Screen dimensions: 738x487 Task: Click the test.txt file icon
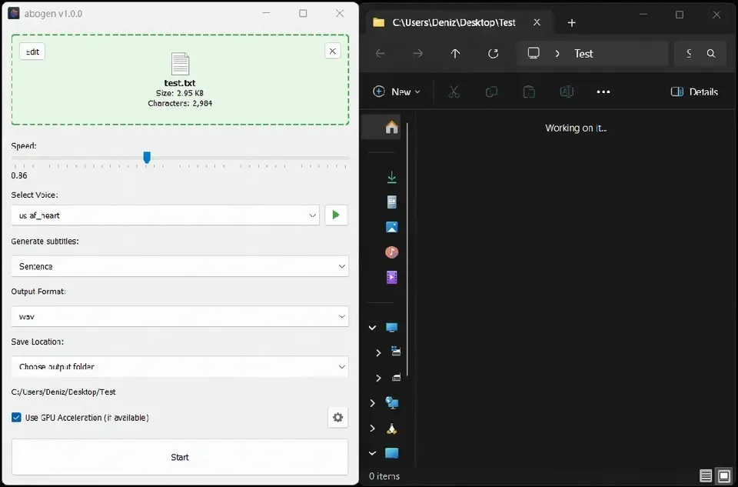pyautogui.click(x=180, y=64)
